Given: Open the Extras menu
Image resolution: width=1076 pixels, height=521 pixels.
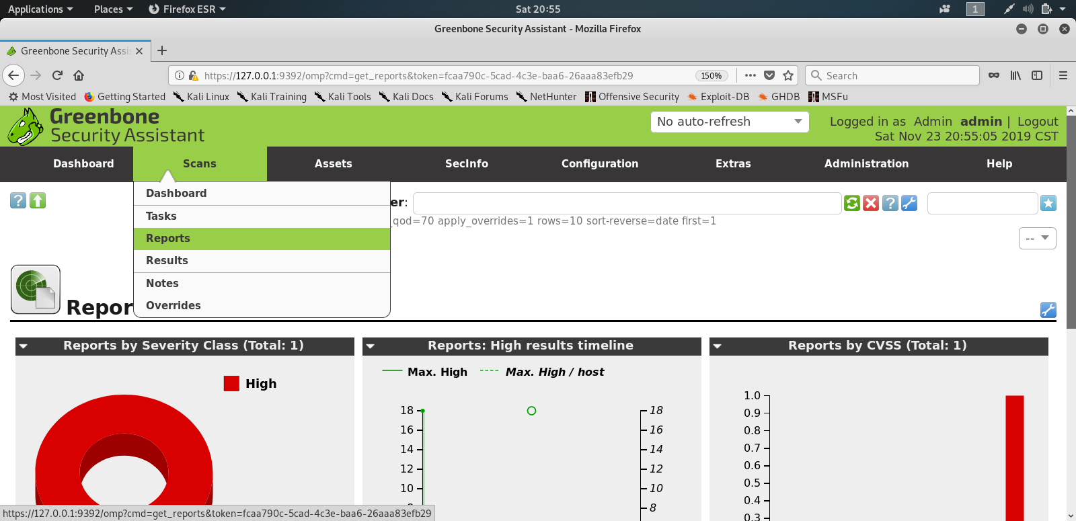Looking at the screenshot, I should pyautogui.click(x=733, y=163).
